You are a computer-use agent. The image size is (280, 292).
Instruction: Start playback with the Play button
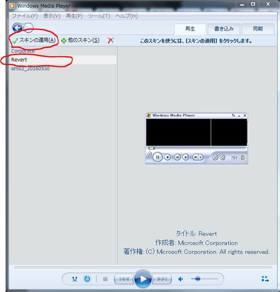click(143, 279)
